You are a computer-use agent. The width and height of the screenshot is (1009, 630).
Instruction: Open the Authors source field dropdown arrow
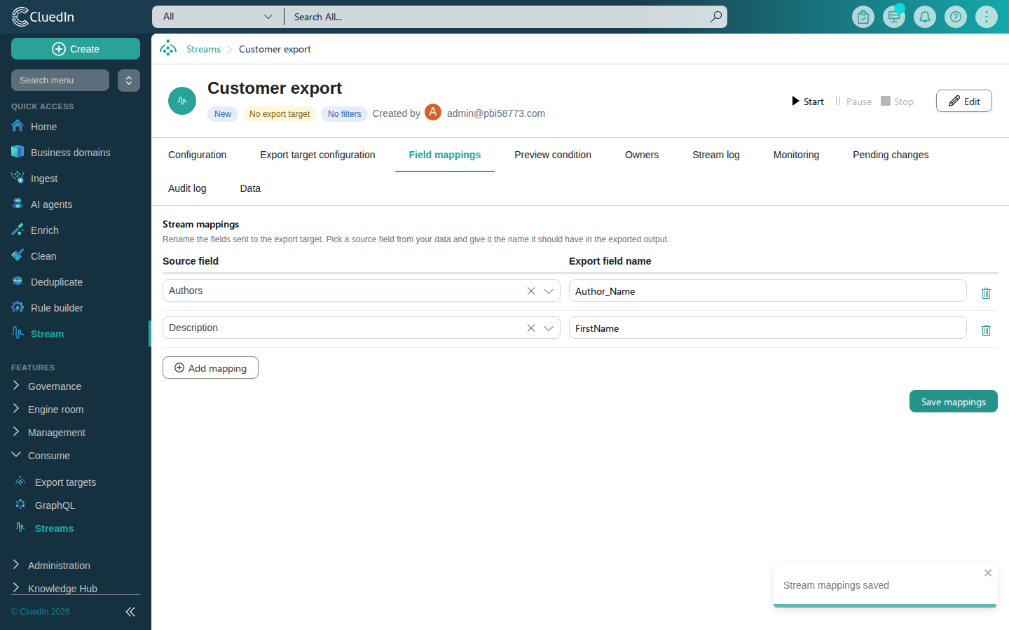coord(549,291)
